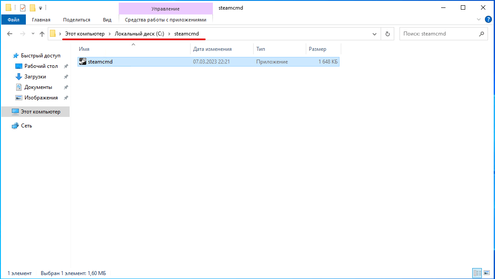
Task: Open the Файл menu
Action: [x=14, y=20]
